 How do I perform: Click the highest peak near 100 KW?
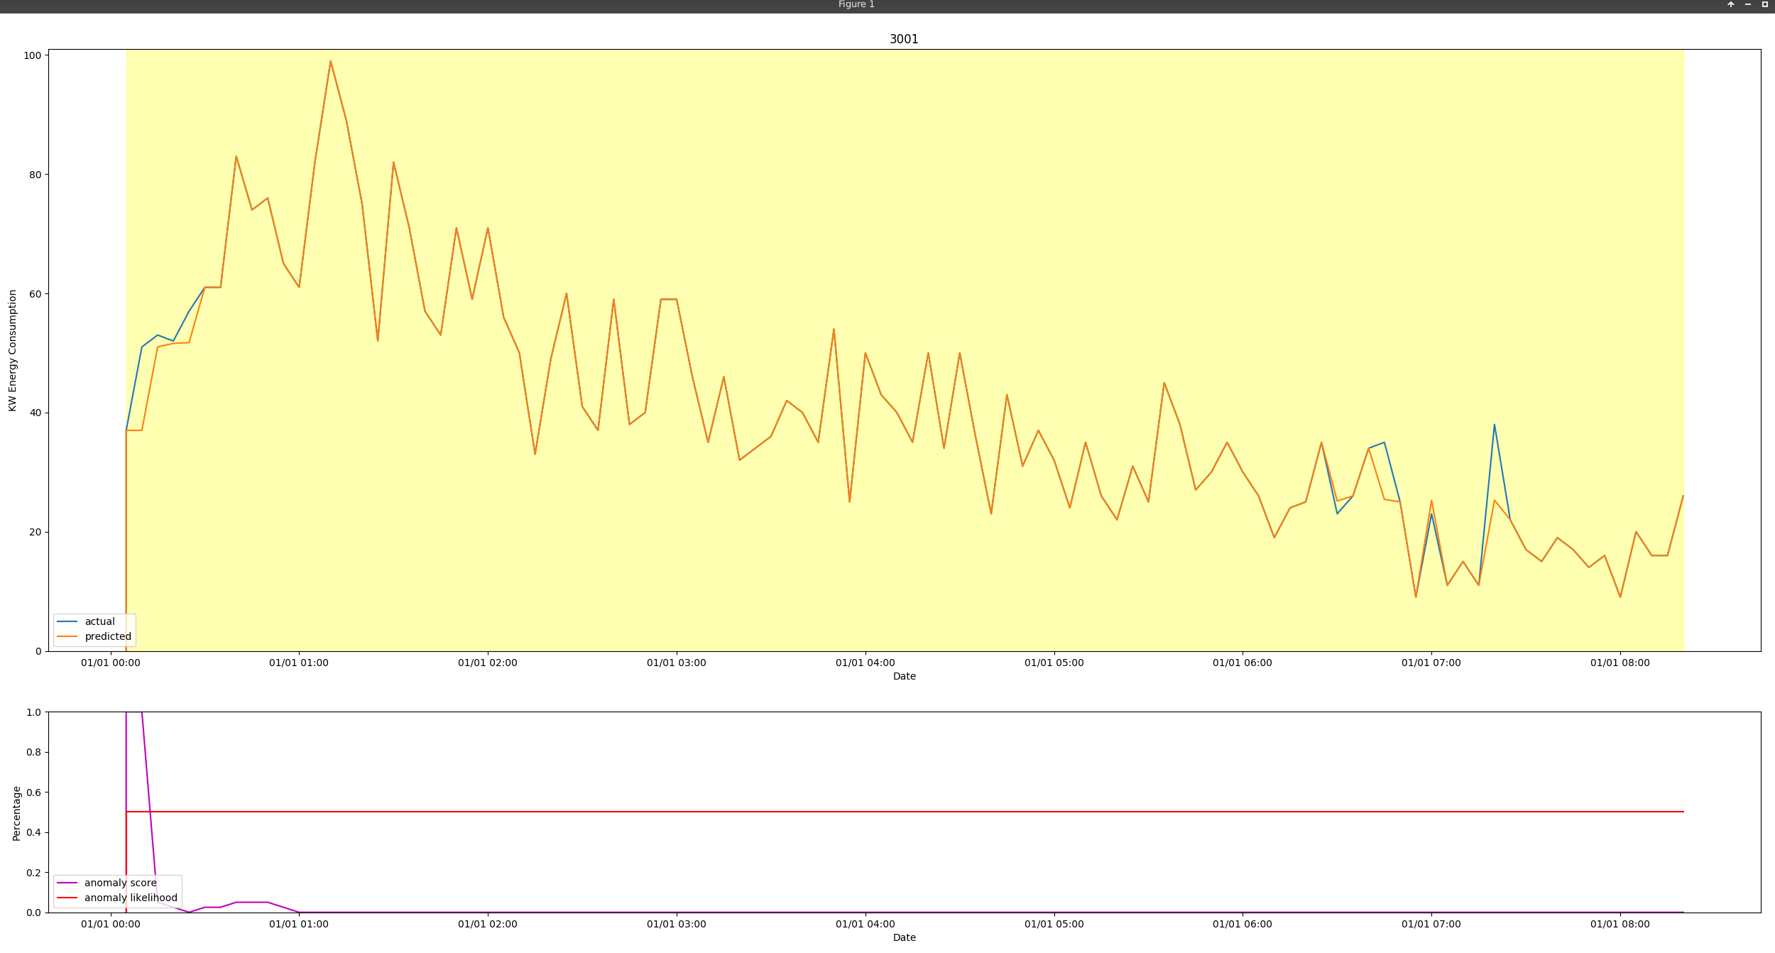[x=330, y=61]
